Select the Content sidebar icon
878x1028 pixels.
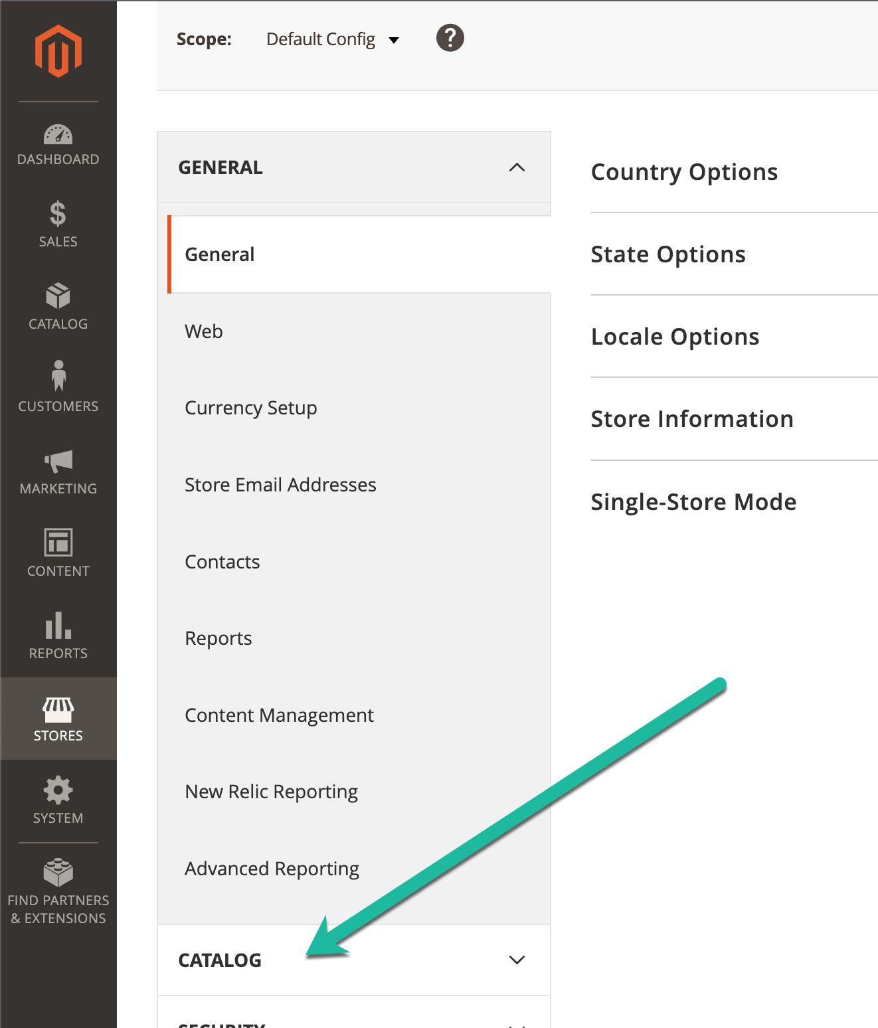tap(58, 554)
